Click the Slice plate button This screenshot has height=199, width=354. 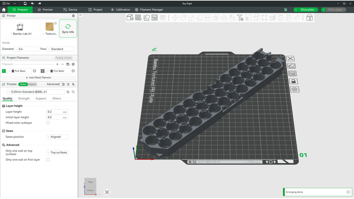pos(307,10)
